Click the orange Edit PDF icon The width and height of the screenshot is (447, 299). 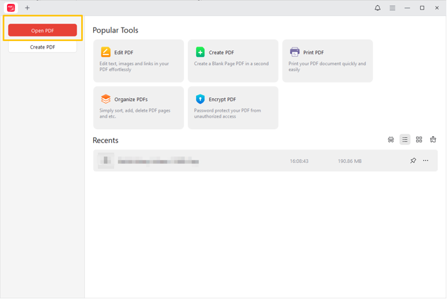(x=105, y=52)
